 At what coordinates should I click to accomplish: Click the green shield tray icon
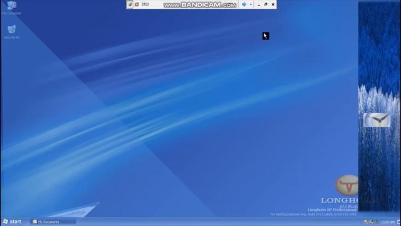[x=376, y=222]
